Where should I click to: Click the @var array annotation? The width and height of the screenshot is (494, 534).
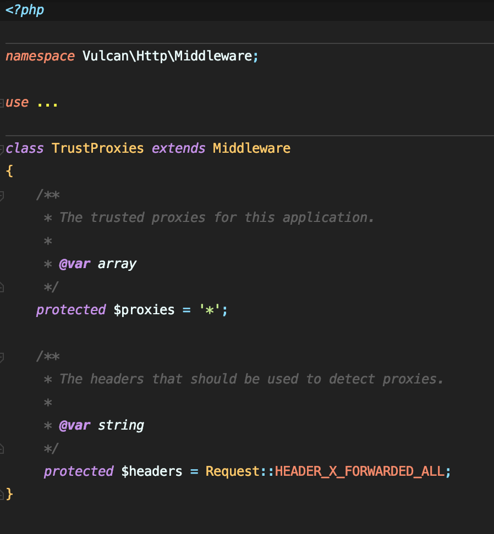97,264
